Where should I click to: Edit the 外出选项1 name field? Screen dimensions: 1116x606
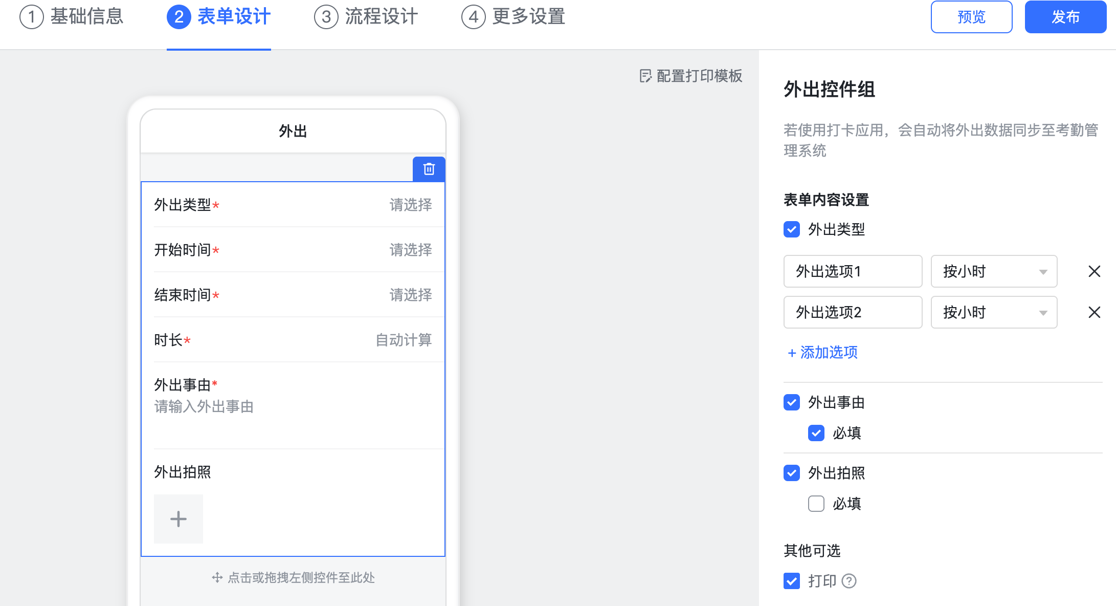[853, 271]
